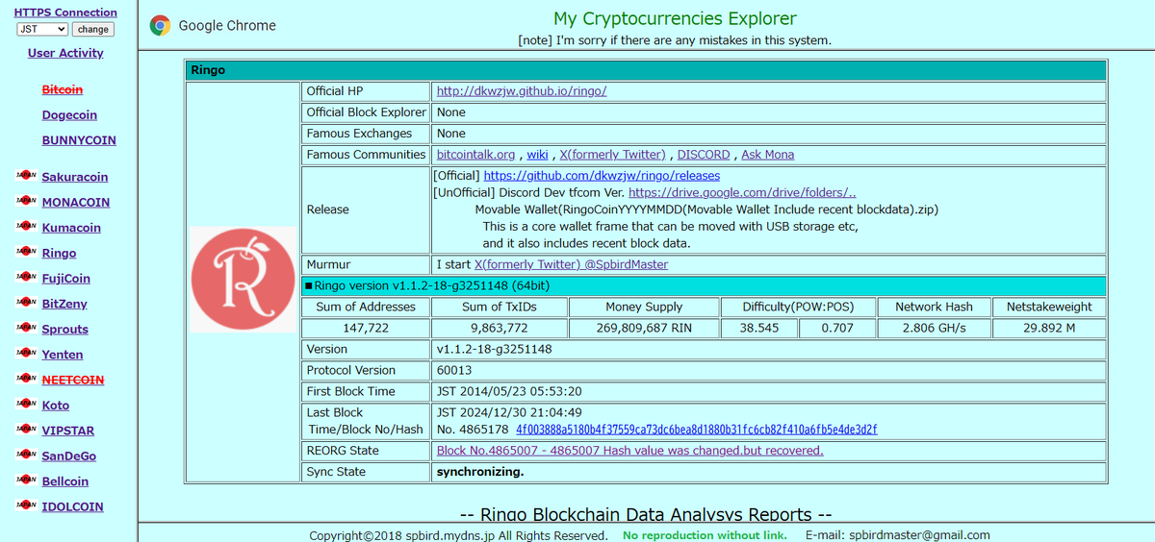Click the POW difficulty value 38.545
The height and width of the screenshot is (542, 1155).
coord(759,329)
